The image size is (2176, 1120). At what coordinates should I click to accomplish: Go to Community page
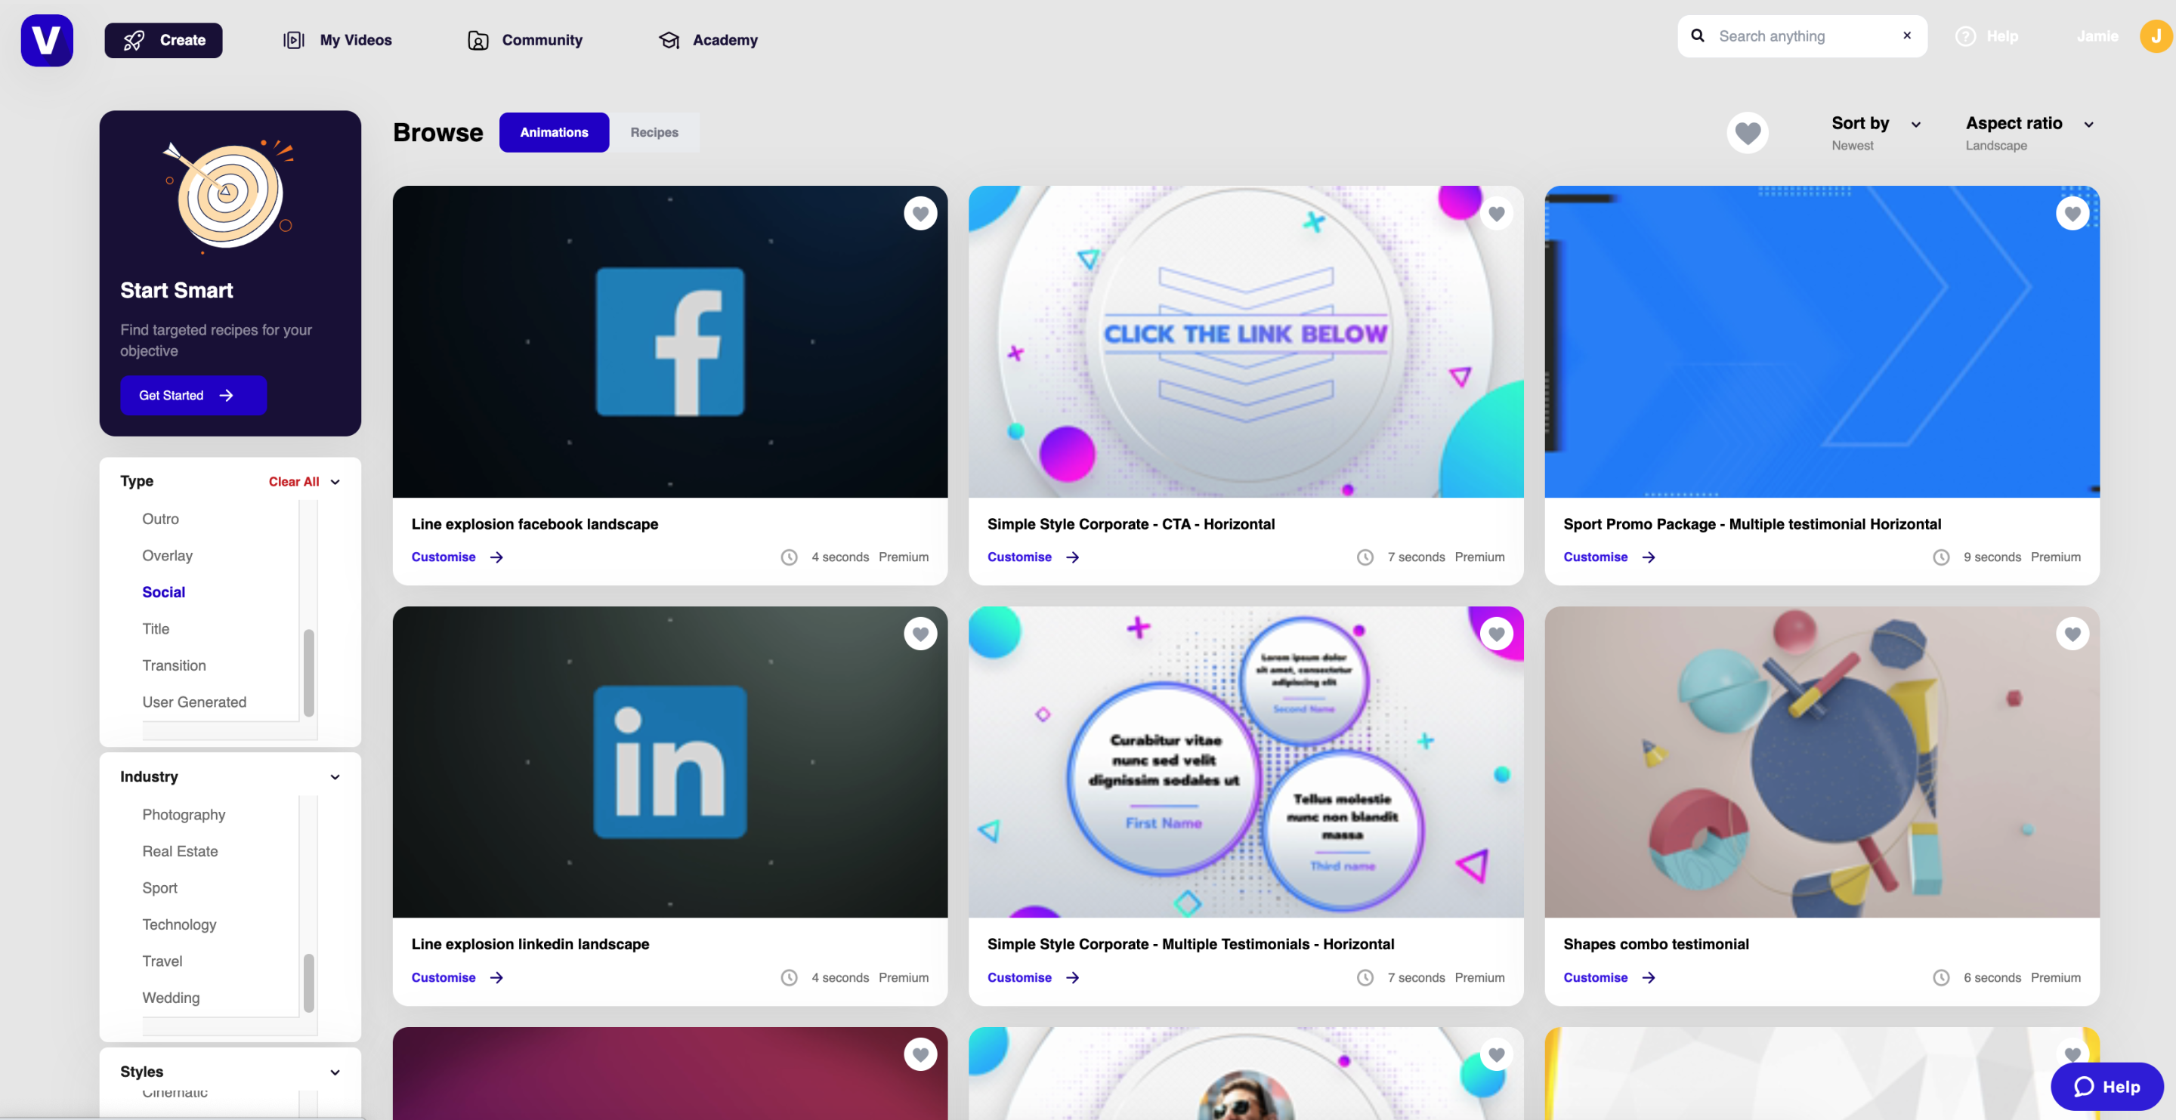pyautogui.click(x=524, y=40)
